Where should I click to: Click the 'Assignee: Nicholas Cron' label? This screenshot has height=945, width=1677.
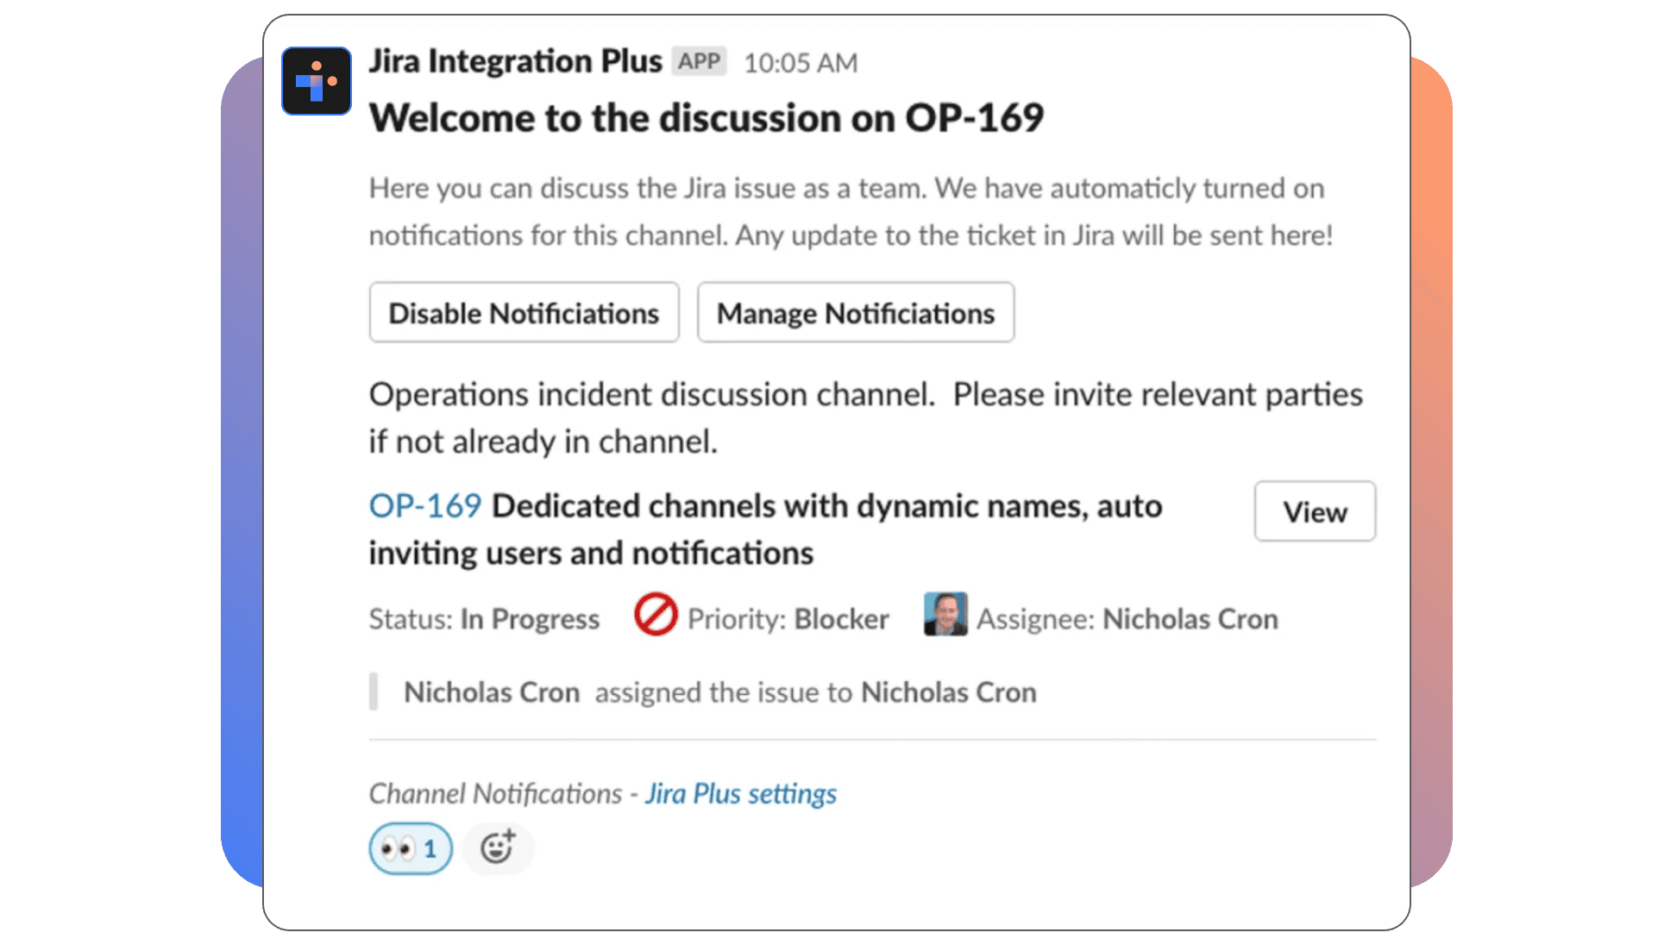point(1127,619)
